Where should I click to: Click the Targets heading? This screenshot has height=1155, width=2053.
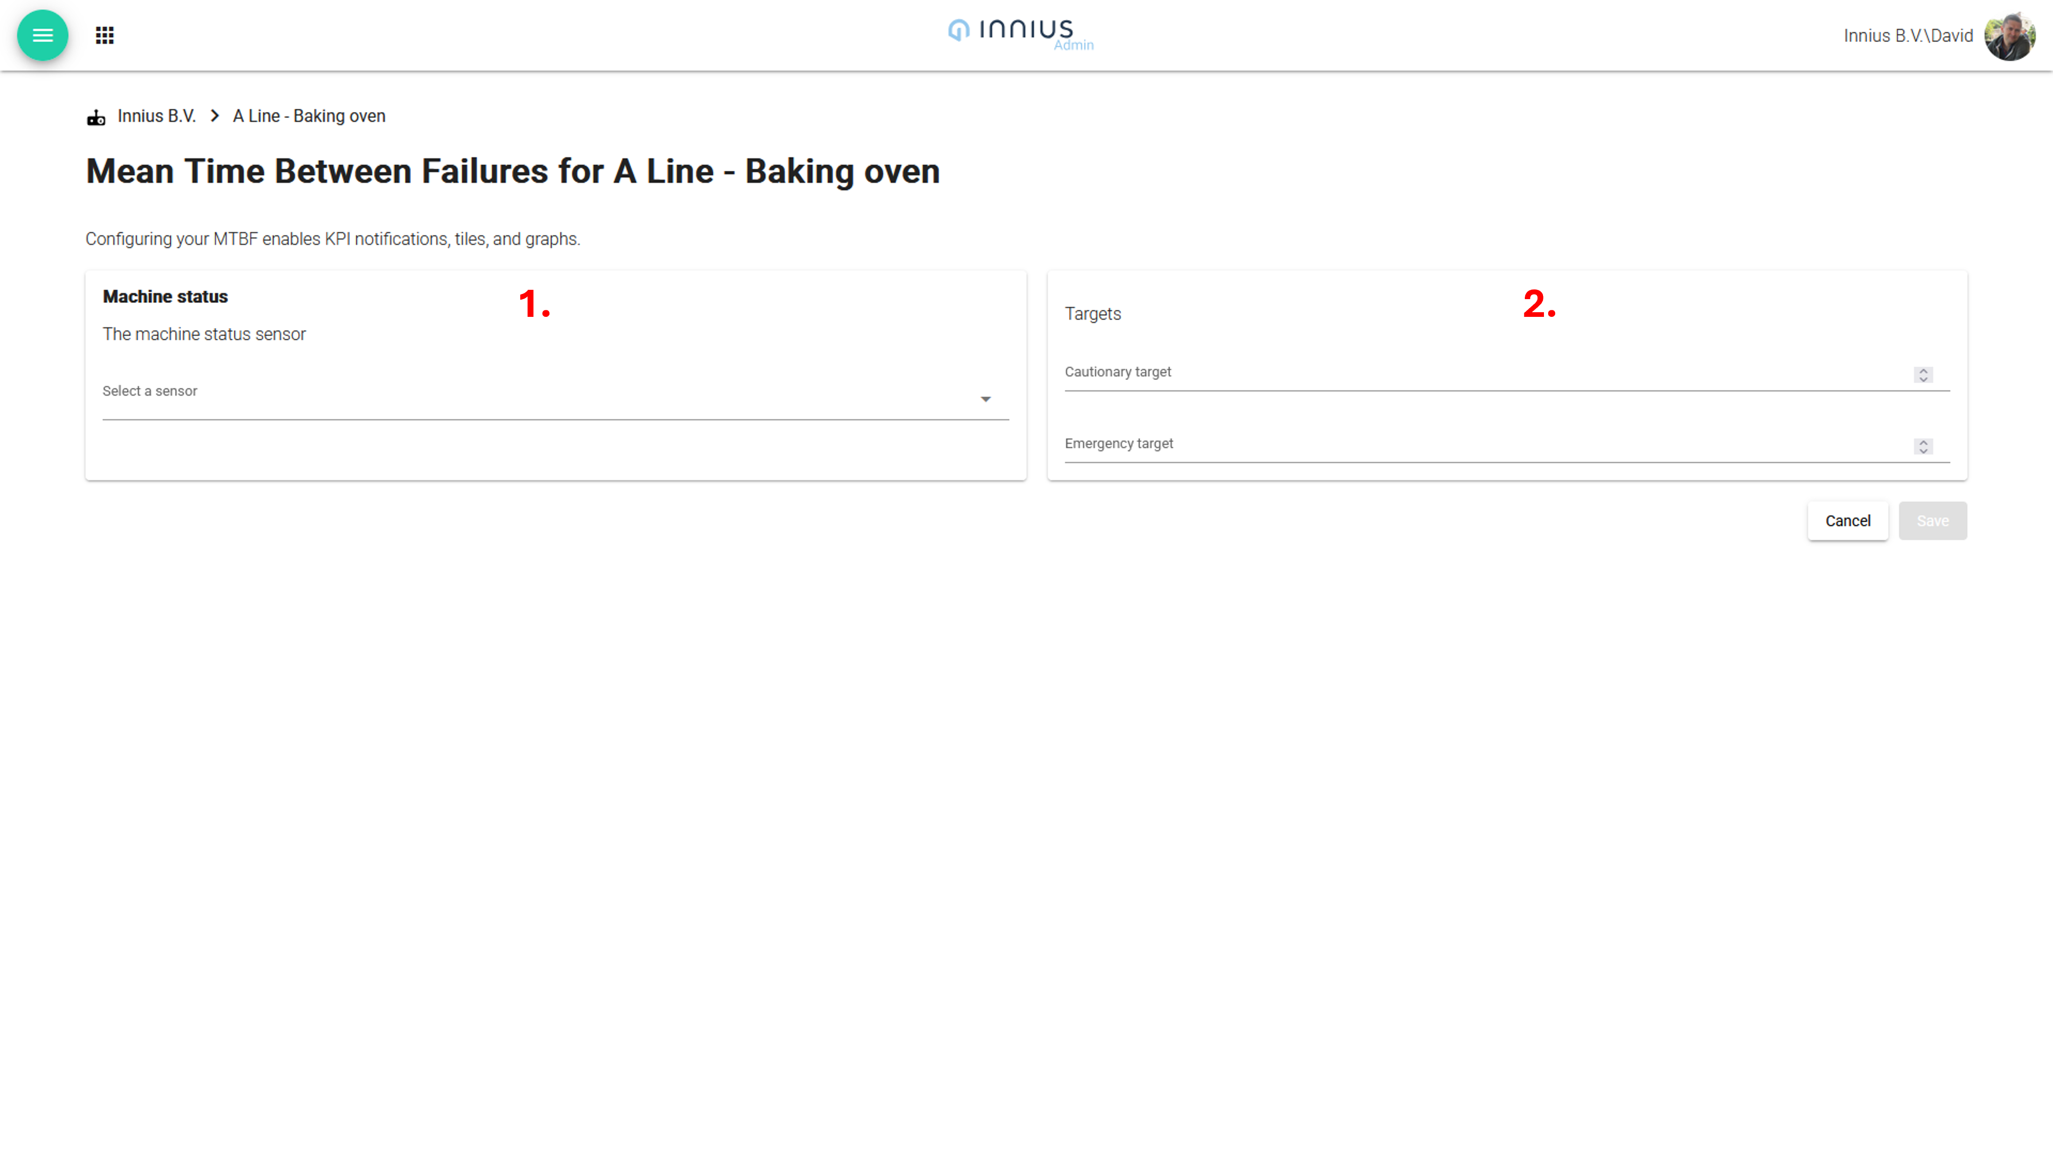click(x=1093, y=313)
